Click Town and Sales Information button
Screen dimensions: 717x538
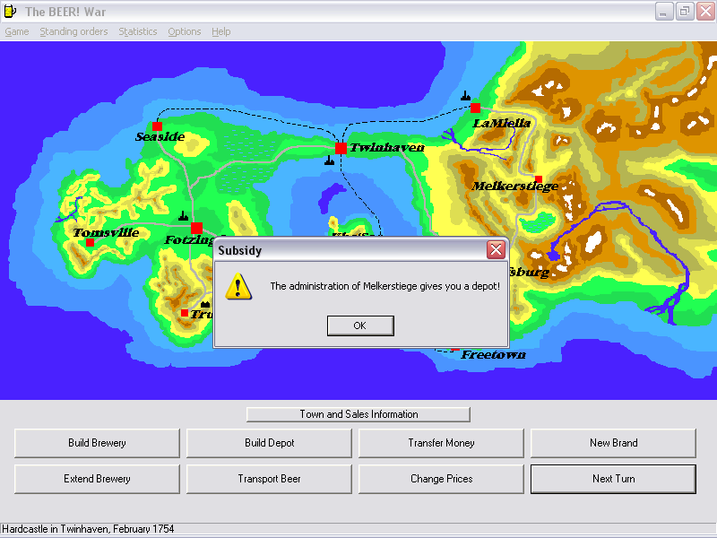[358, 414]
